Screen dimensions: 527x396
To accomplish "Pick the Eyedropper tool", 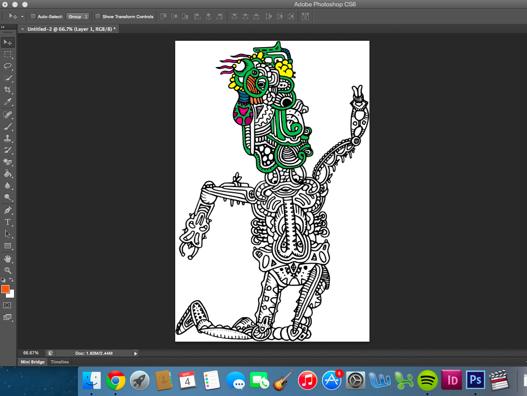I will click(x=8, y=101).
